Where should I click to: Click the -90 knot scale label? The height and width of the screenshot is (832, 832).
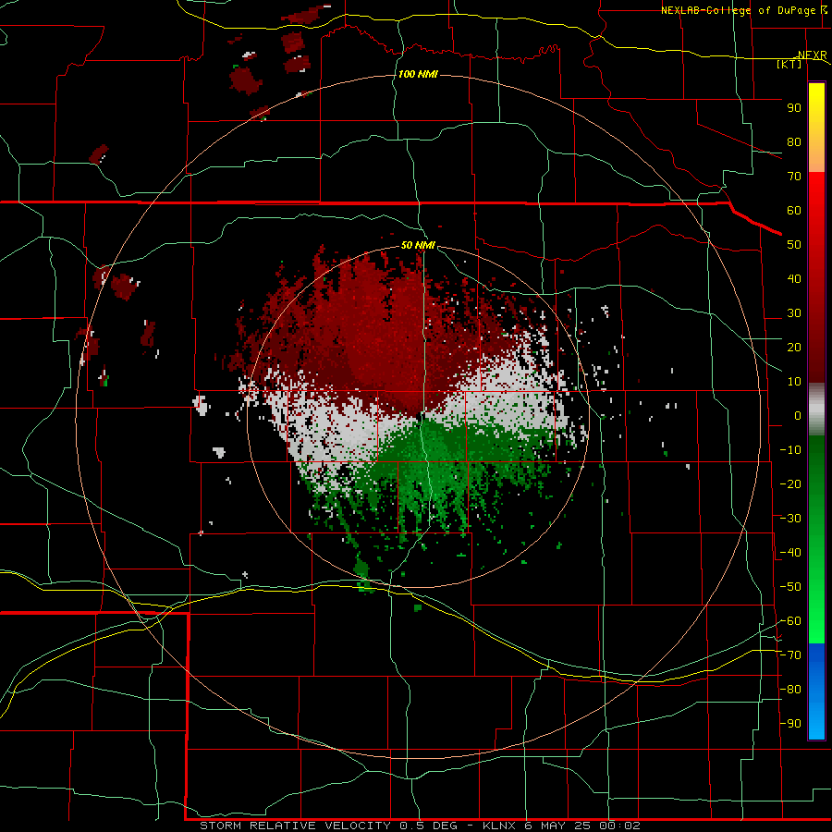(x=790, y=724)
